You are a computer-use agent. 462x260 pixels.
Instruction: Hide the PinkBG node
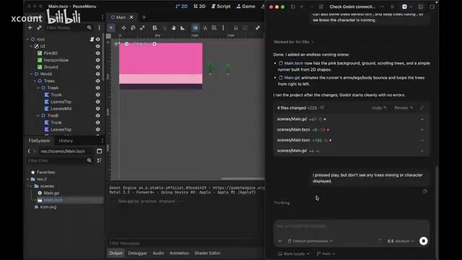click(98, 53)
